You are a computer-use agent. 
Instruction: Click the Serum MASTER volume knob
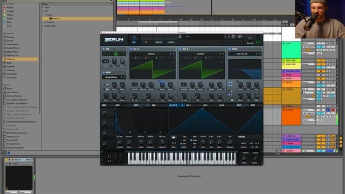pyautogui.click(x=250, y=39)
